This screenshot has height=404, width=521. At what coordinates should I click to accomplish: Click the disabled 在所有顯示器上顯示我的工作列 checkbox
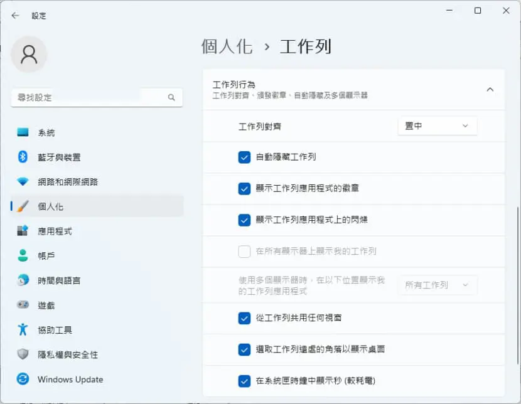(x=244, y=252)
